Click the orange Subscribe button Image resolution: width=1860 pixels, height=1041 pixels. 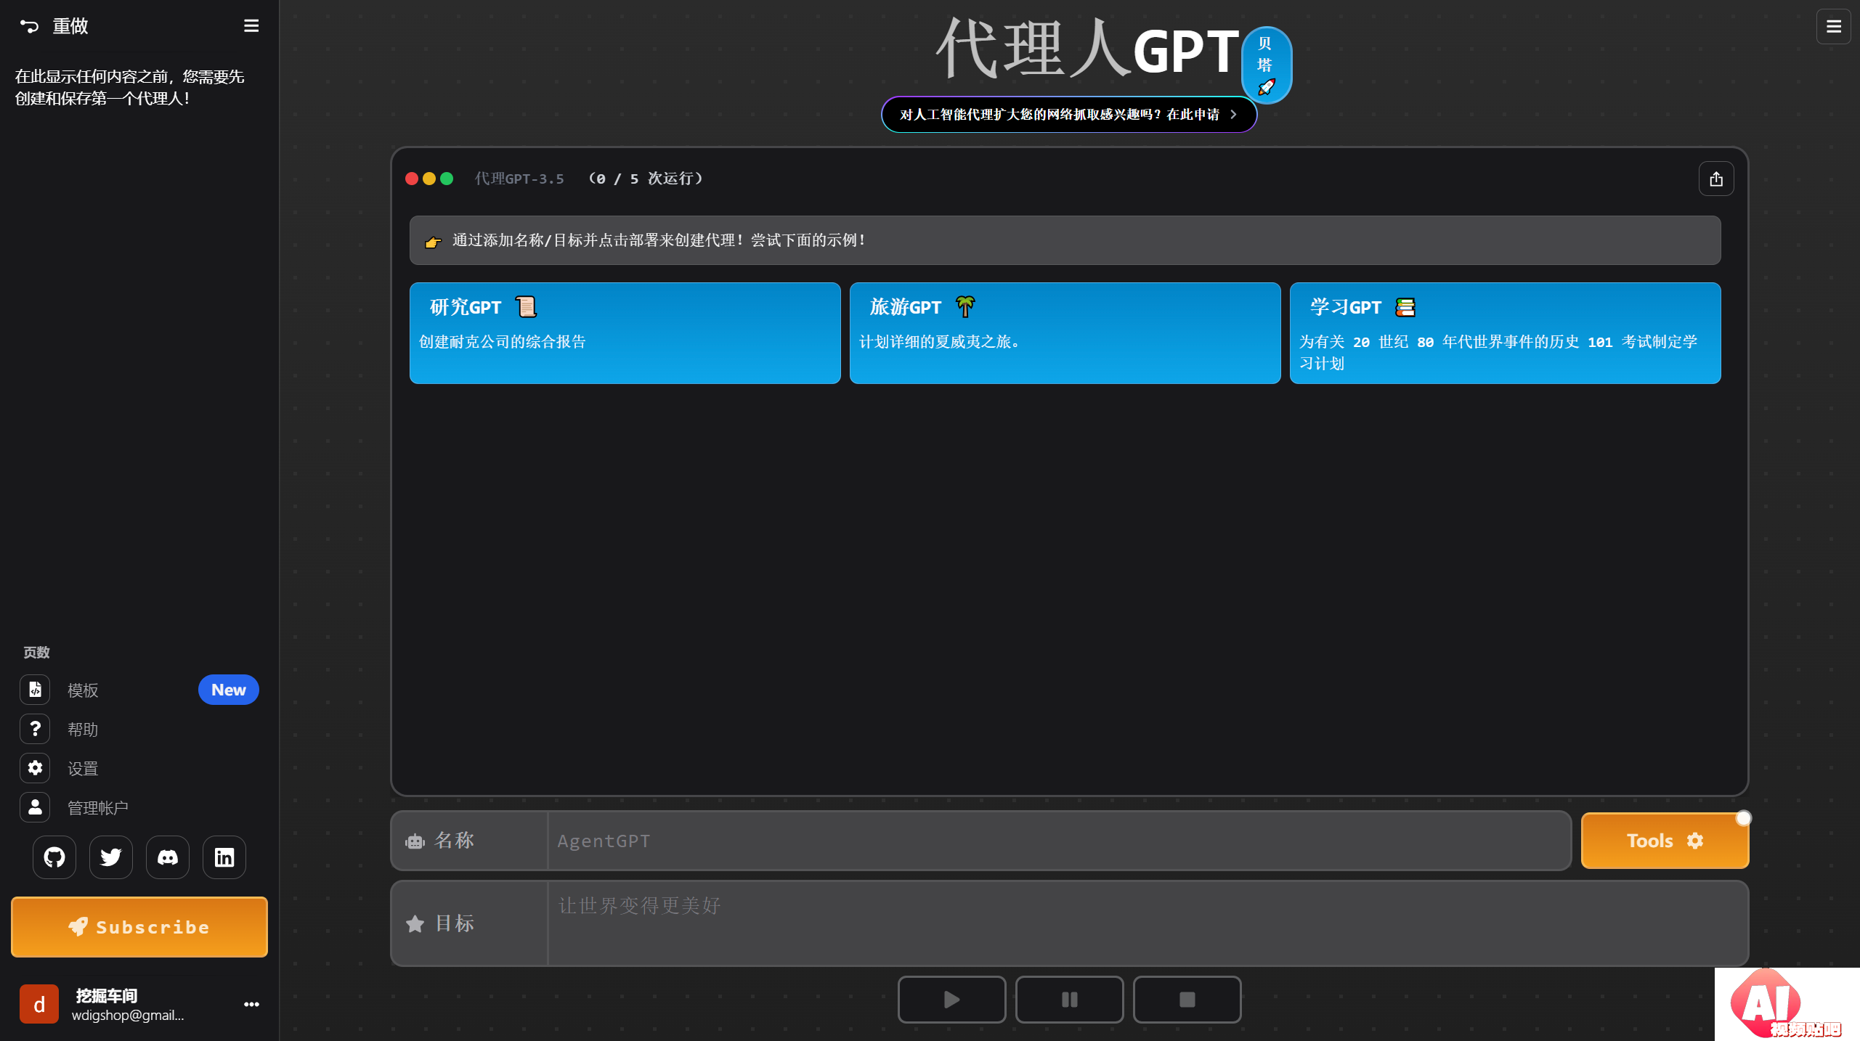point(139,927)
